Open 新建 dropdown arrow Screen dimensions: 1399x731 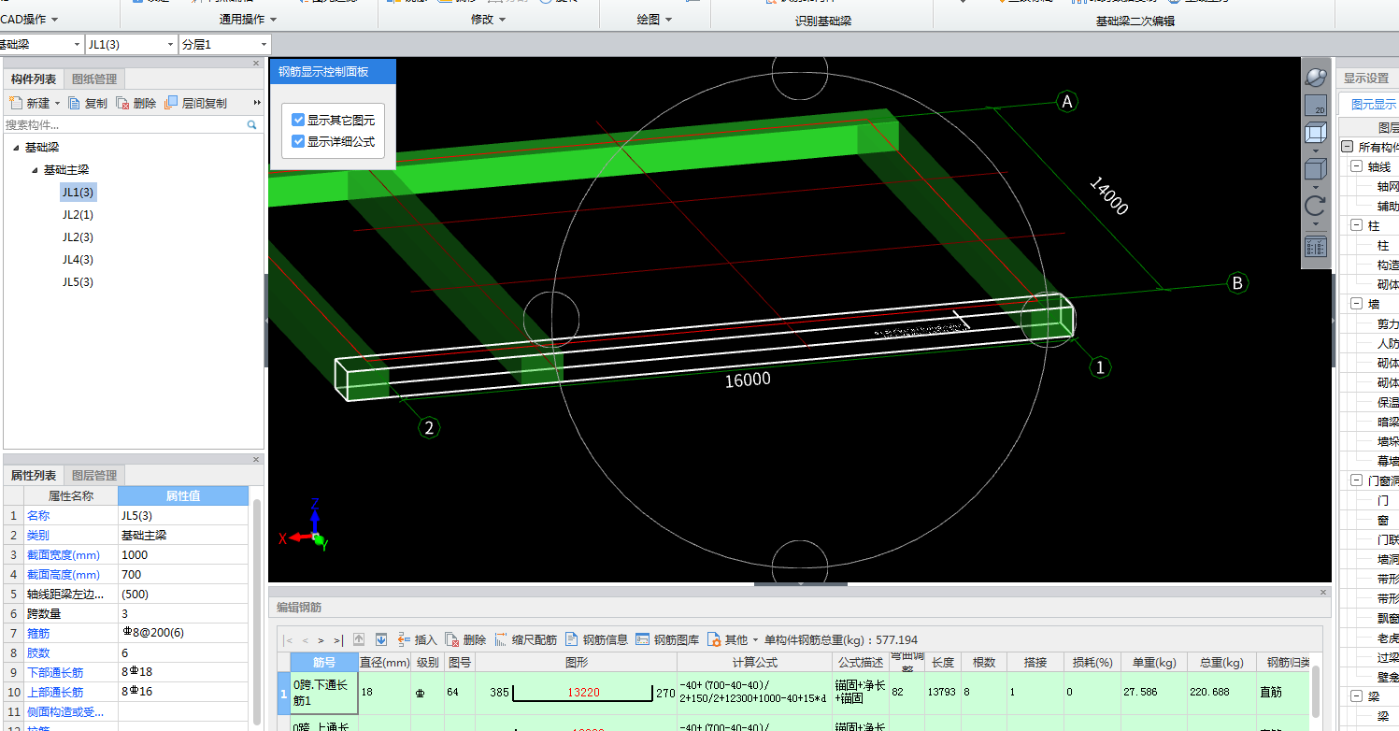pos(57,104)
